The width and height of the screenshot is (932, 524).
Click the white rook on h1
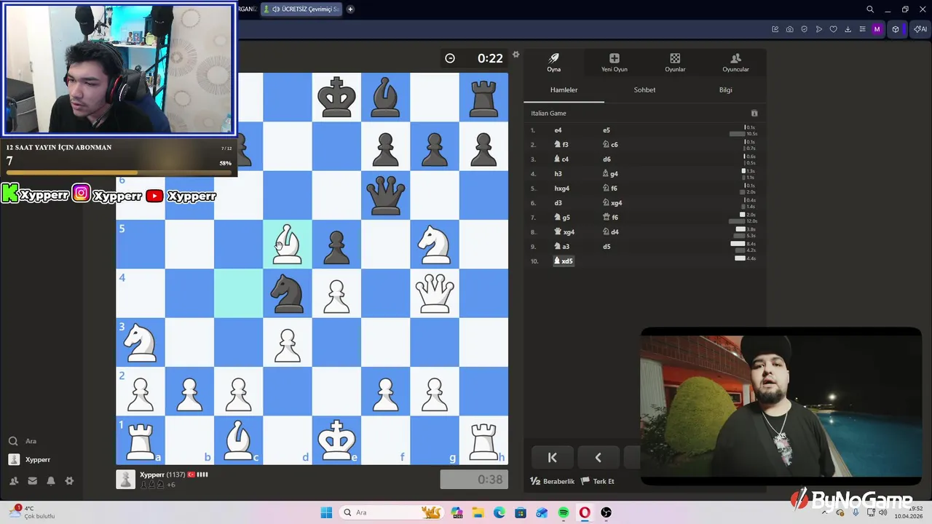tap(483, 440)
